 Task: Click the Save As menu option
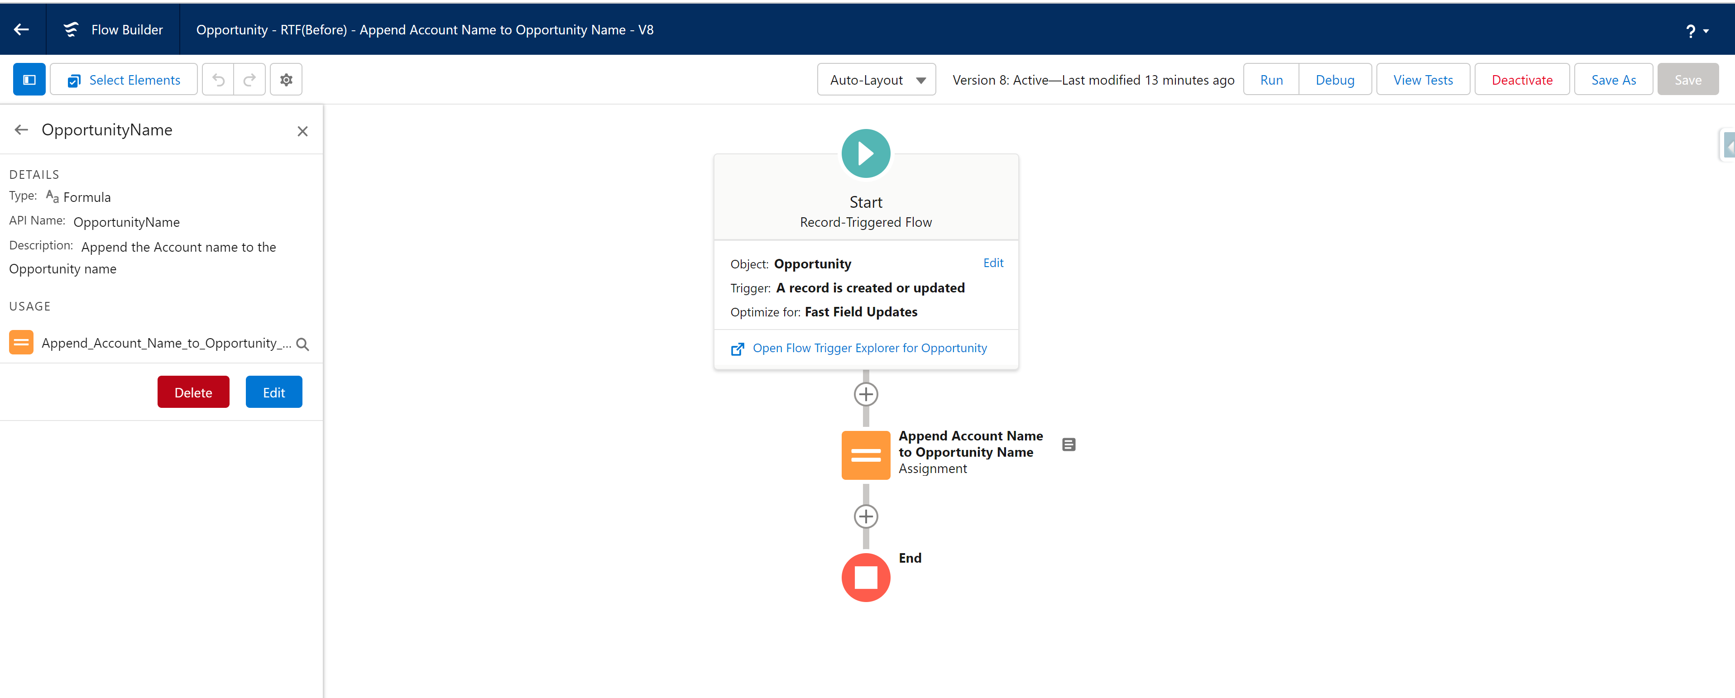(x=1615, y=80)
